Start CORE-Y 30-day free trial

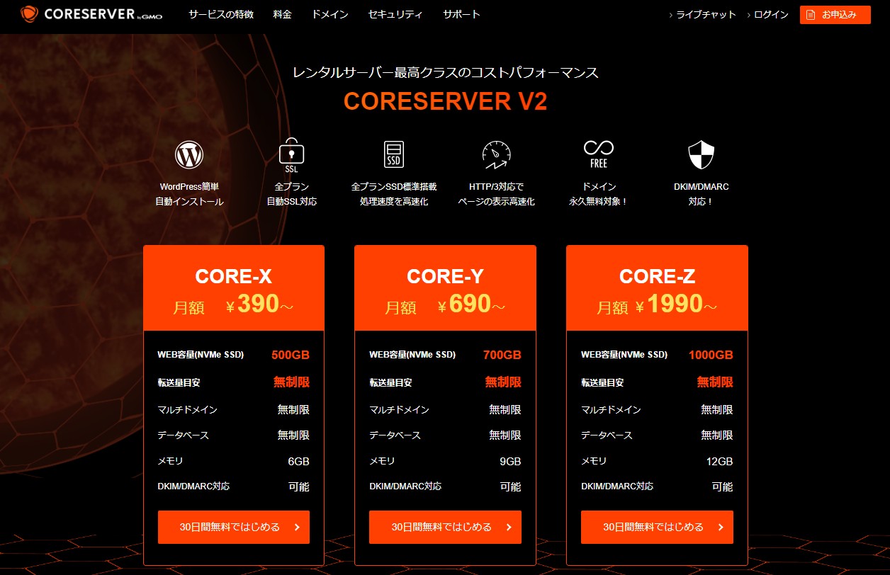click(x=445, y=527)
